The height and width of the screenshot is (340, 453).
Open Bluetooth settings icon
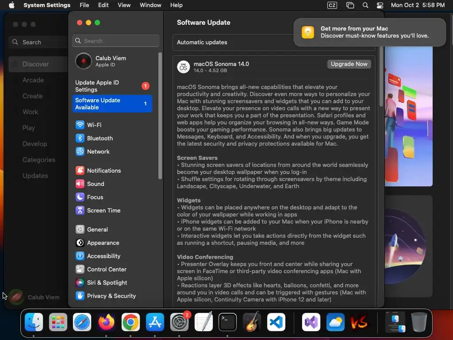tap(80, 138)
